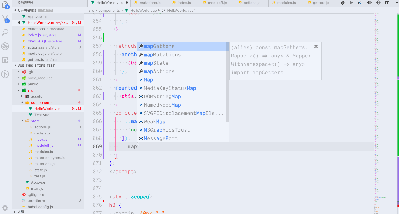Image resolution: width=399 pixels, height=214 pixels.
Task: Open mutation-types.js in the store folder
Action: coord(48,158)
